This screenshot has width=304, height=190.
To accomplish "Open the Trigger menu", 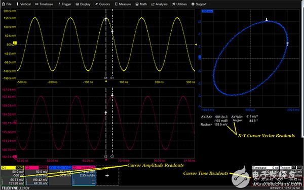I will click(64, 4).
